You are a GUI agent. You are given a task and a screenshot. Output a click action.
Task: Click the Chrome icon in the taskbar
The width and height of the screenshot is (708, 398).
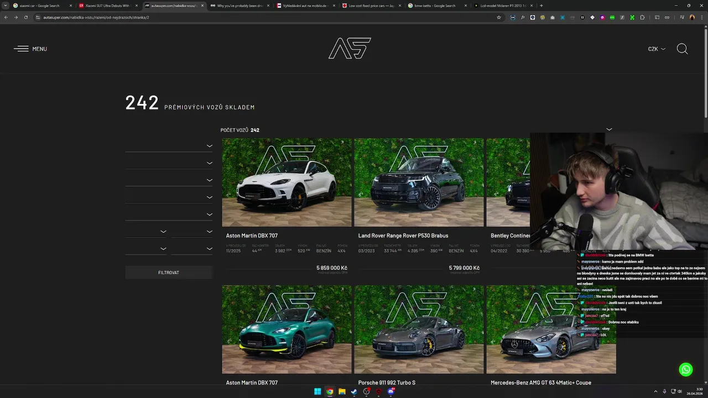tap(330, 391)
